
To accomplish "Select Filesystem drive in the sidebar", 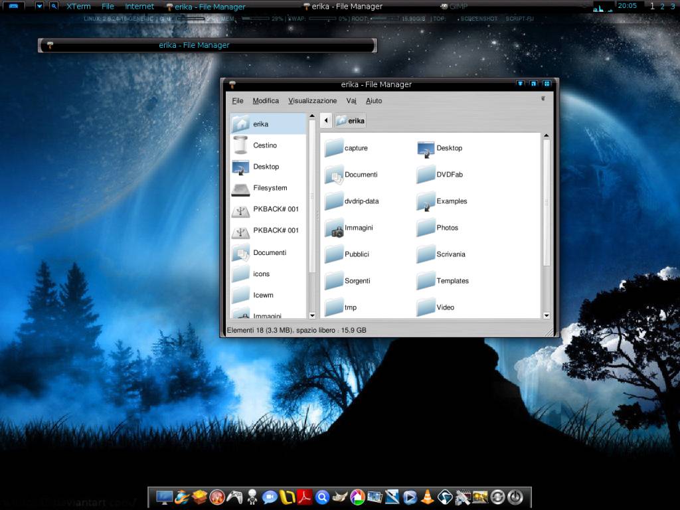I will tap(268, 188).
